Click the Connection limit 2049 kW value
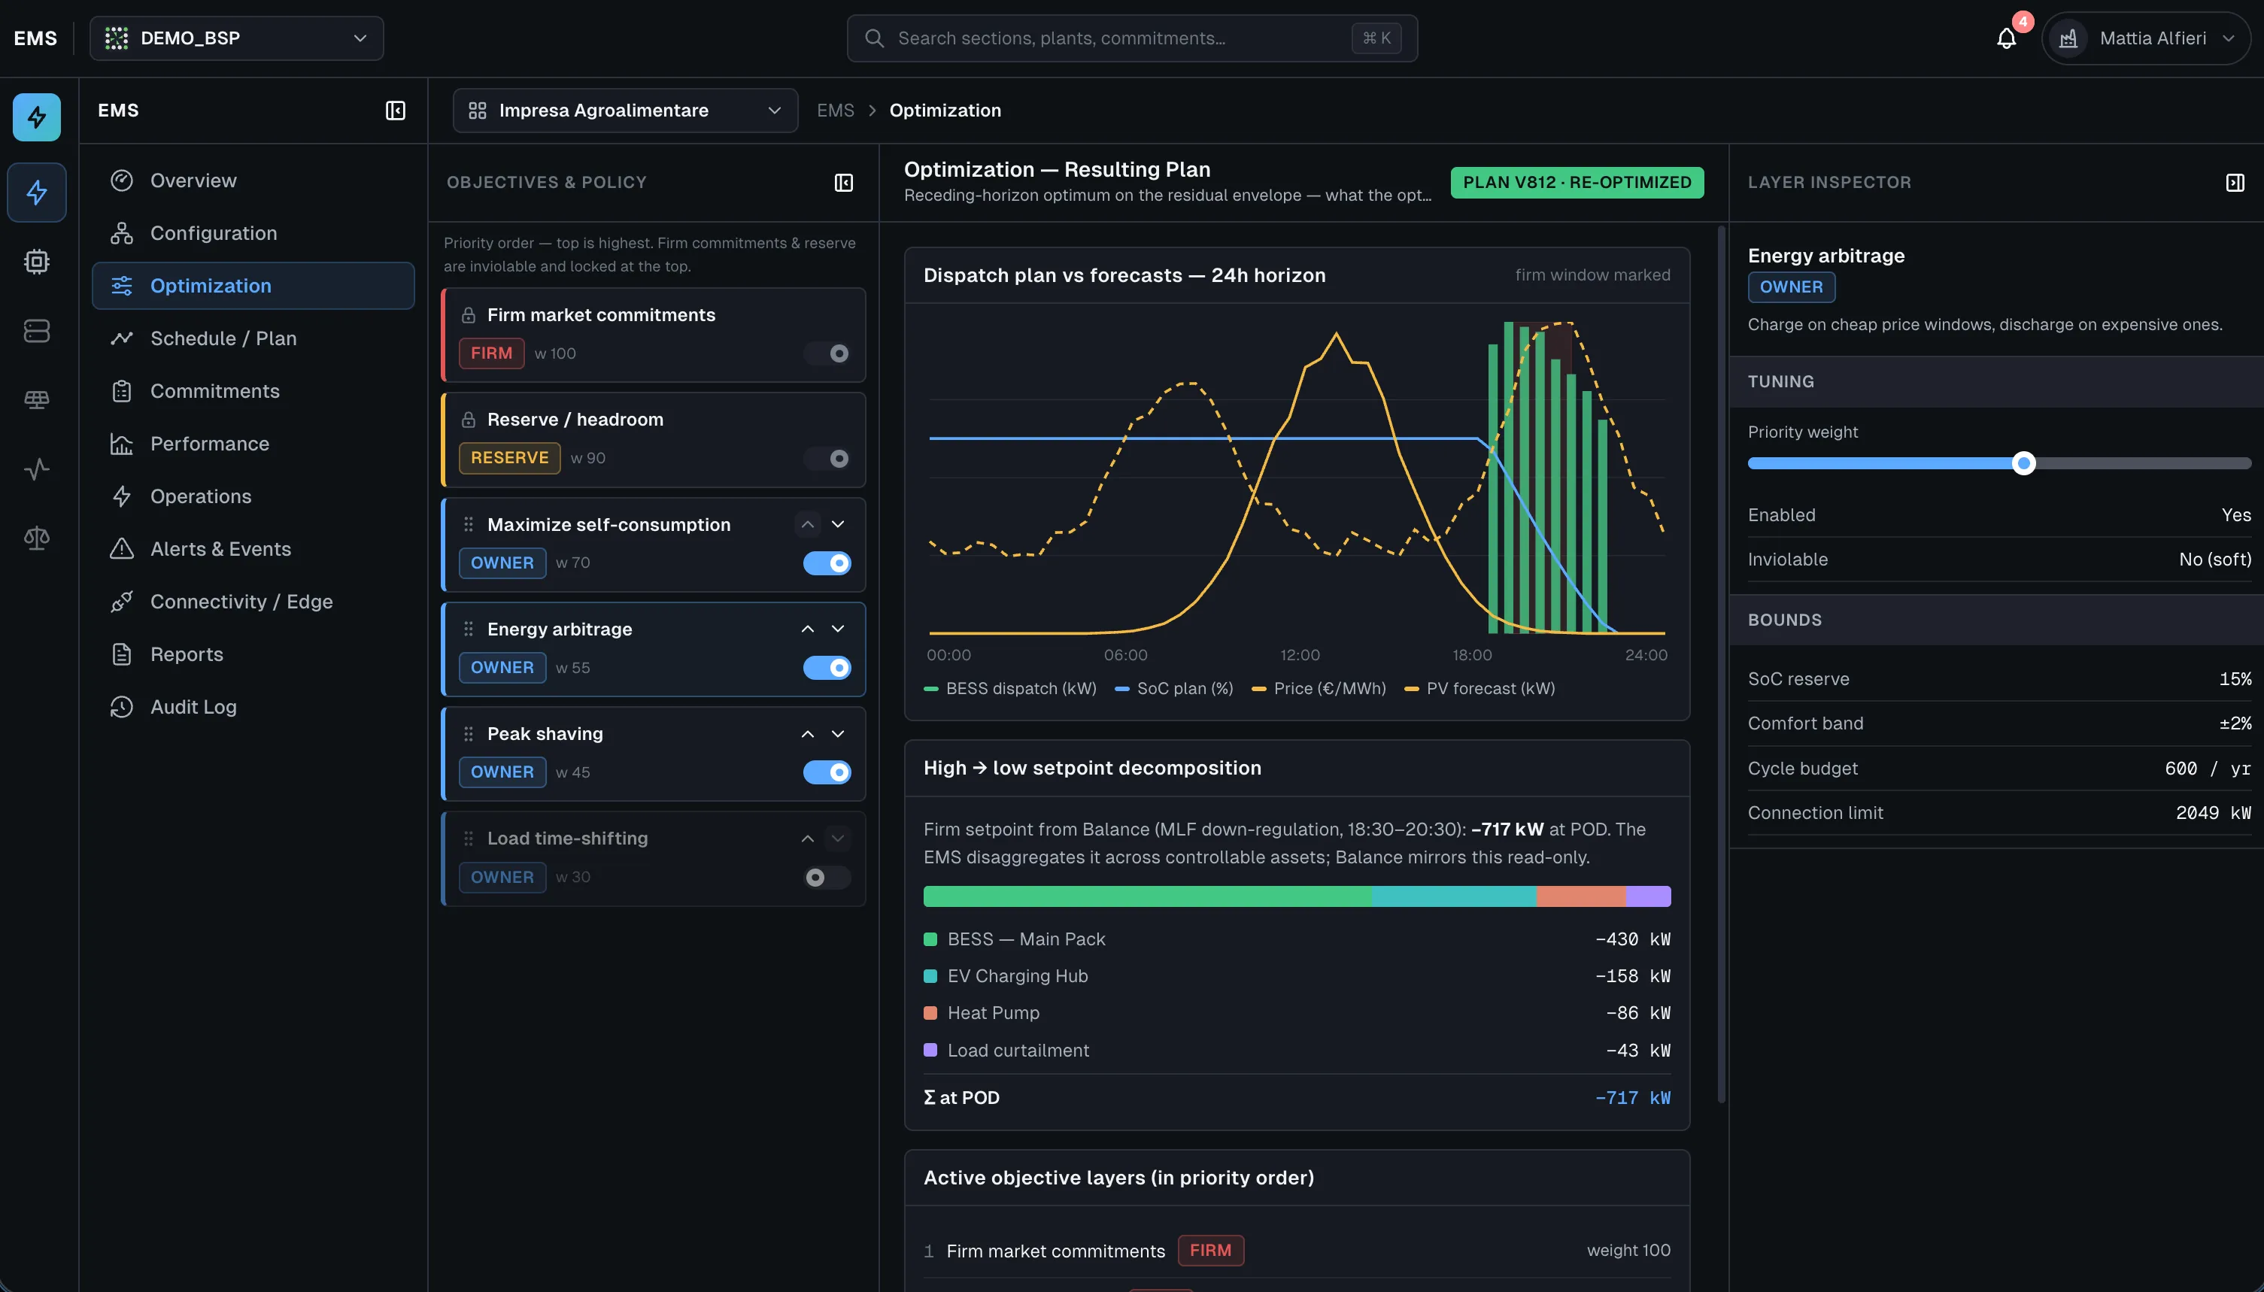The width and height of the screenshot is (2264, 1292). coord(2213,813)
